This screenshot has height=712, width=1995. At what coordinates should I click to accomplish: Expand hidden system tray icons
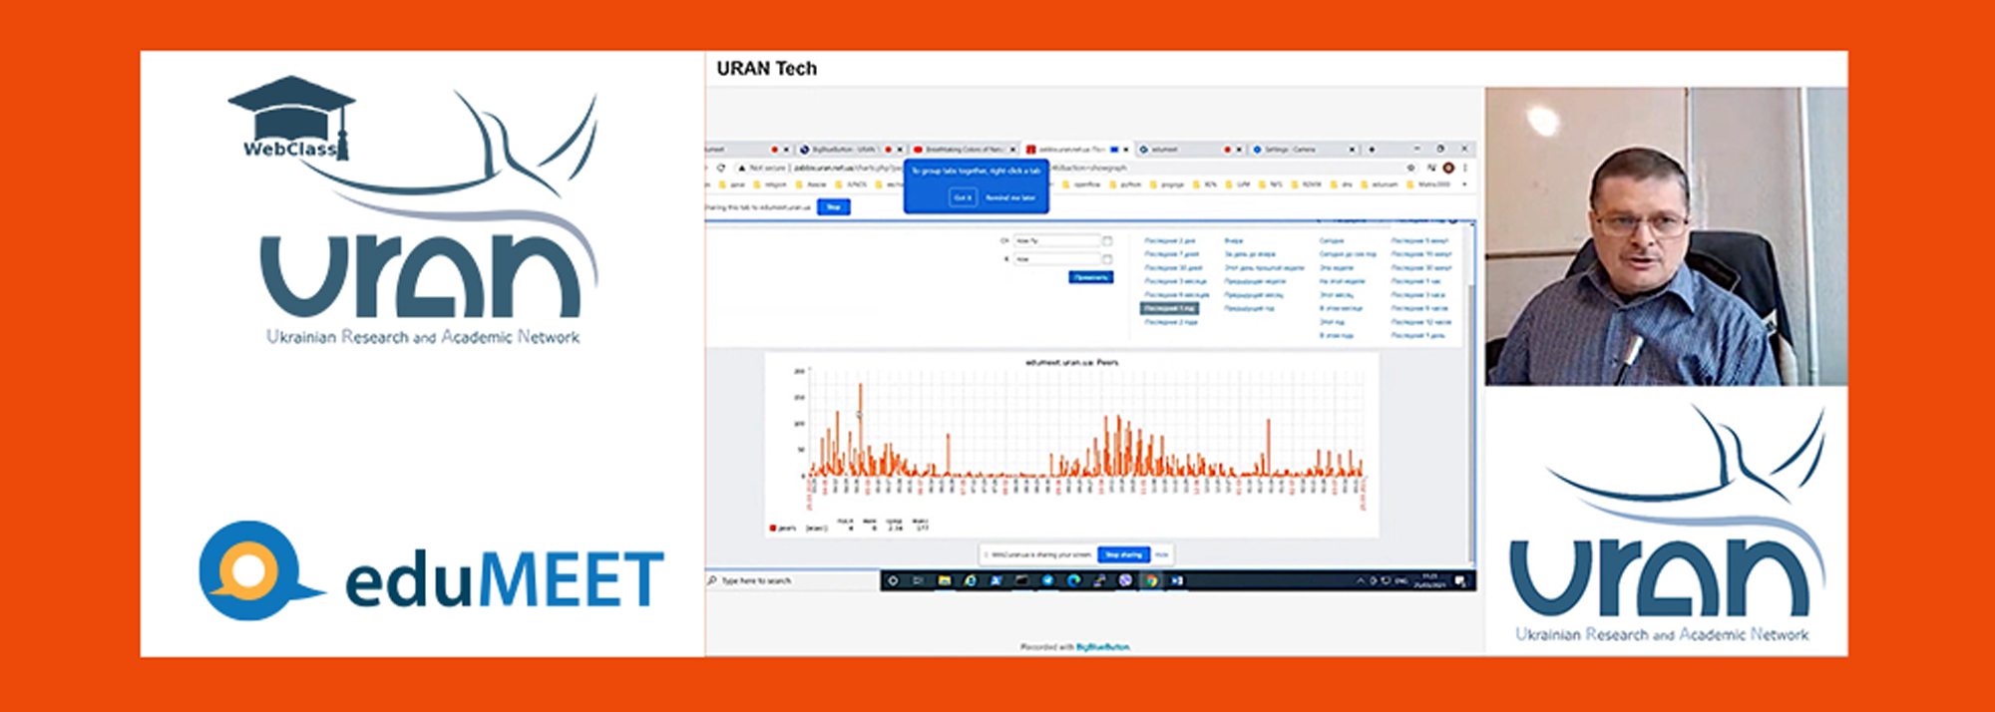[1359, 580]
